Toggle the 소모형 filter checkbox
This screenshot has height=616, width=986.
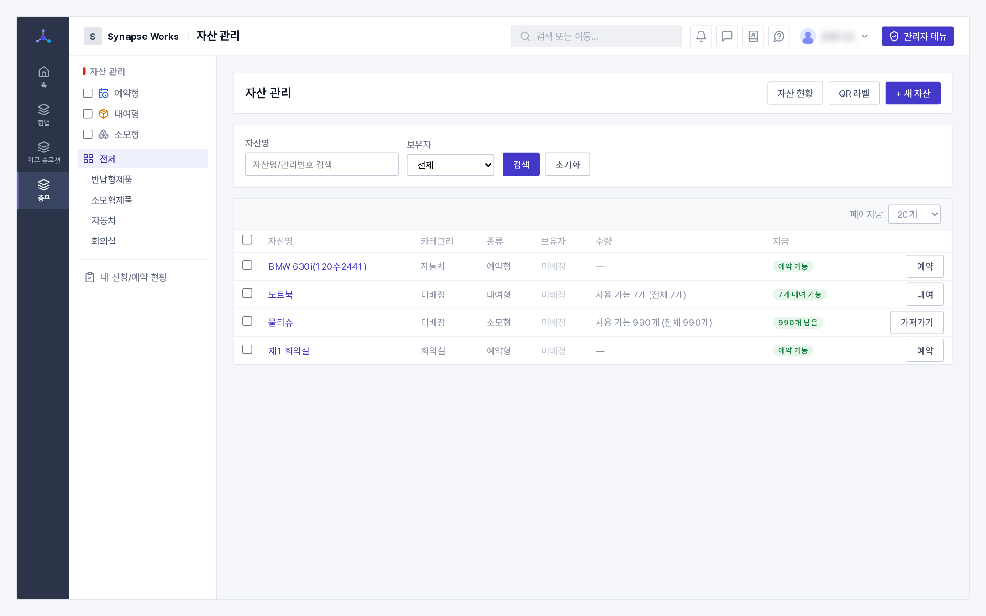pos(88,134)
